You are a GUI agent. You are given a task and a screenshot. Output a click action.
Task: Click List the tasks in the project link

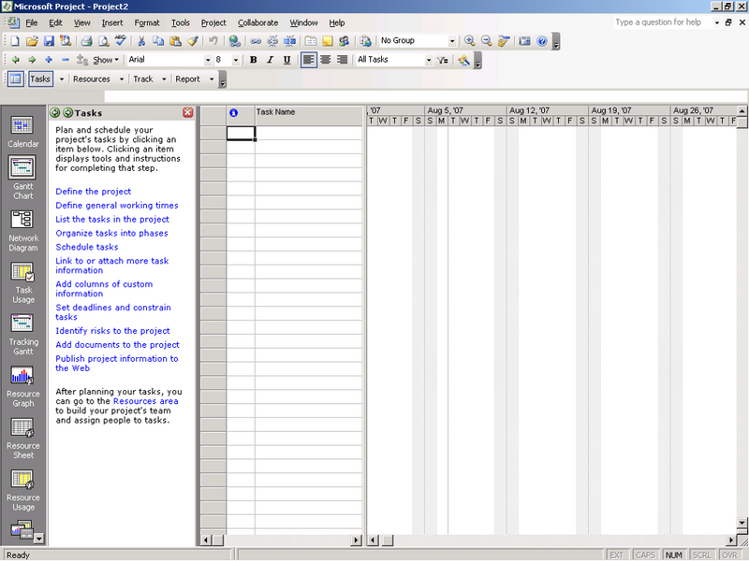[x=112, y=219]
